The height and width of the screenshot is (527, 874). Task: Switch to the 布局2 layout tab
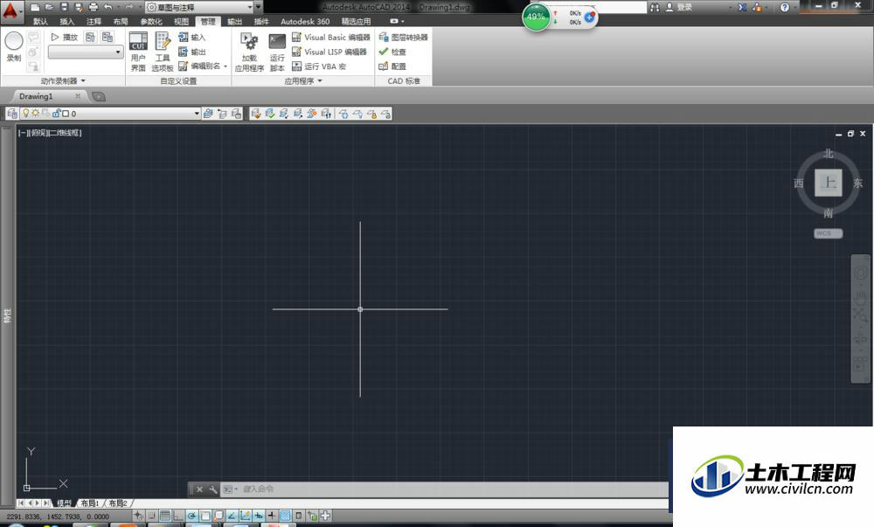point(117,503)
